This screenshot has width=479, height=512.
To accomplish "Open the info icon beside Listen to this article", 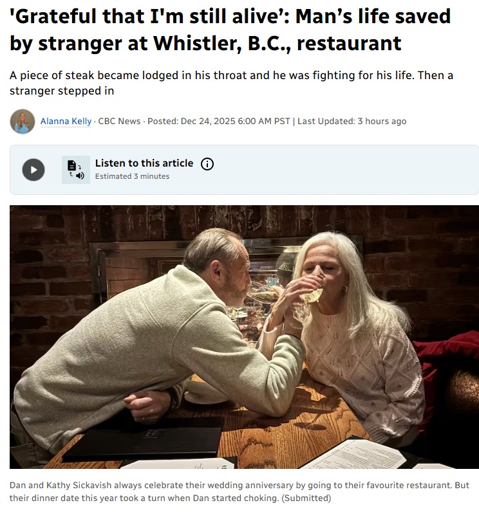I will tap(207, 163).
